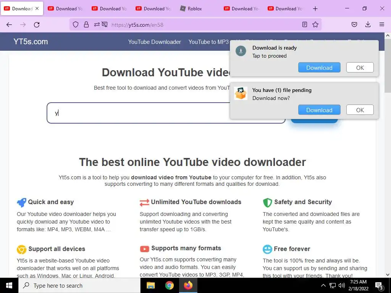Click the Firefox taskbar icon
This screenshot has height=293, width=391.
(188, 285)
